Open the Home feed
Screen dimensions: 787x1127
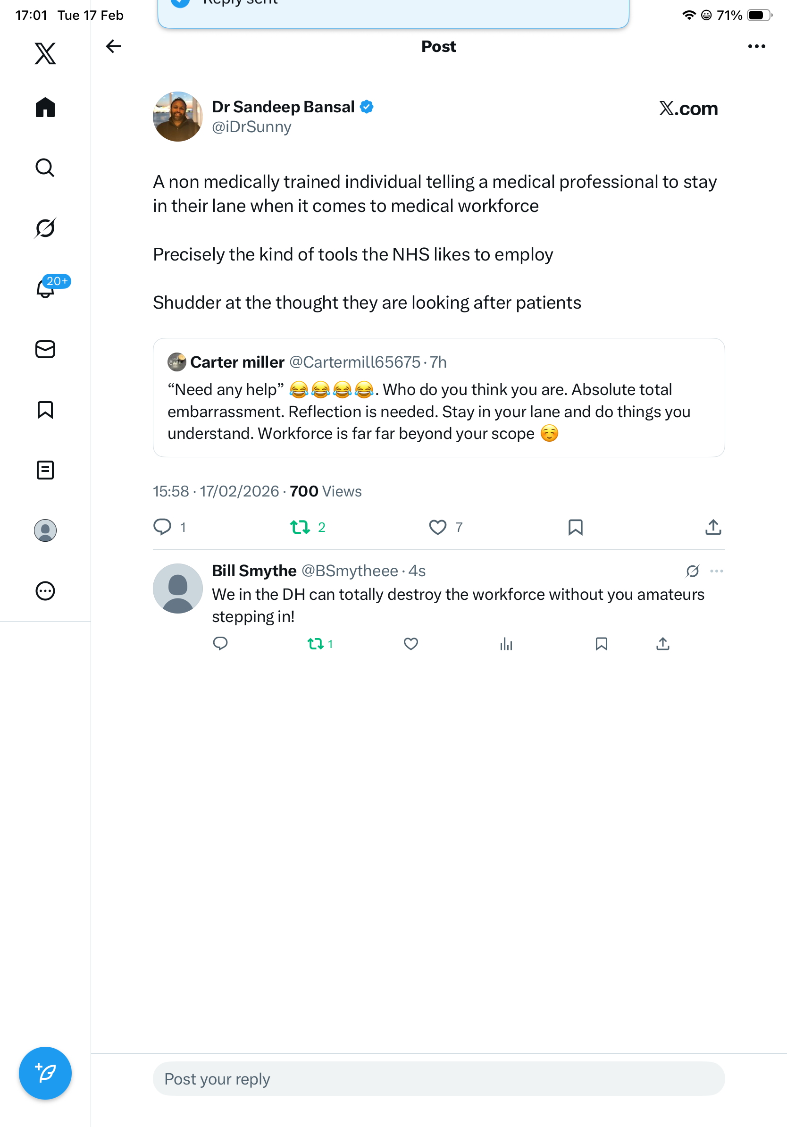tap(45, 108)
